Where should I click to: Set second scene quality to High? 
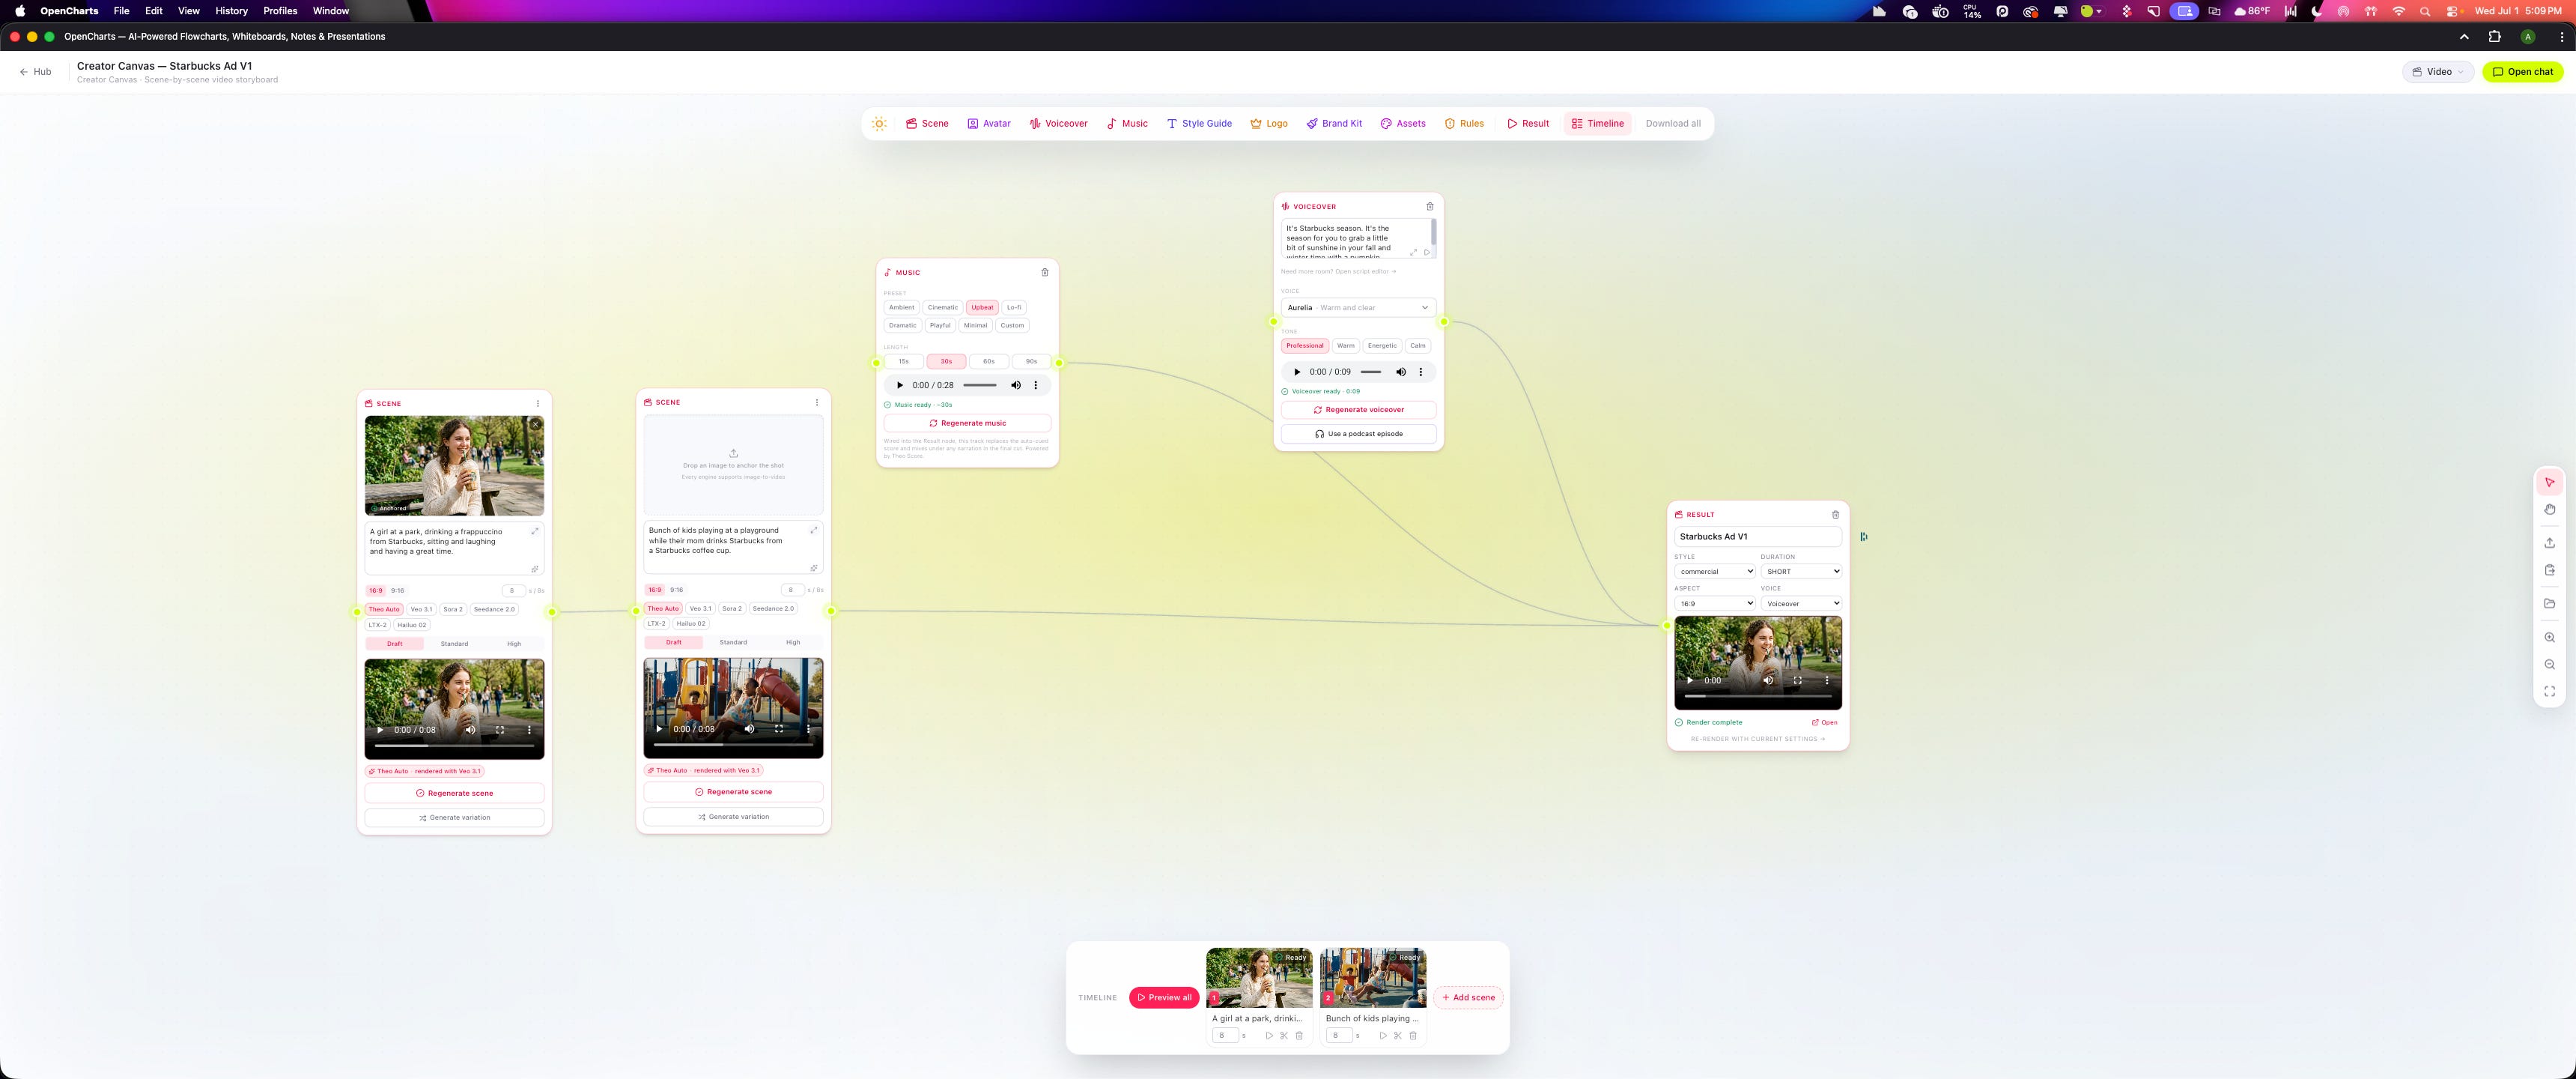click(x=793, y=643)
